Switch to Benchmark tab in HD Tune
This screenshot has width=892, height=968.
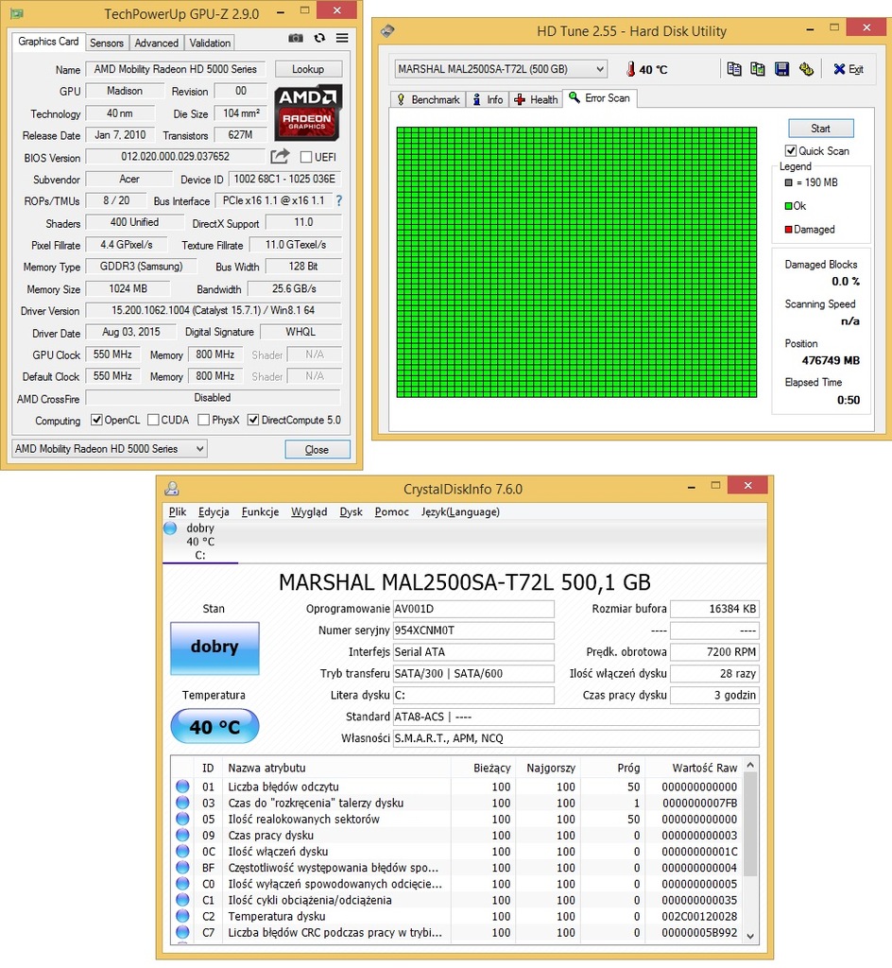click(428, 99)
